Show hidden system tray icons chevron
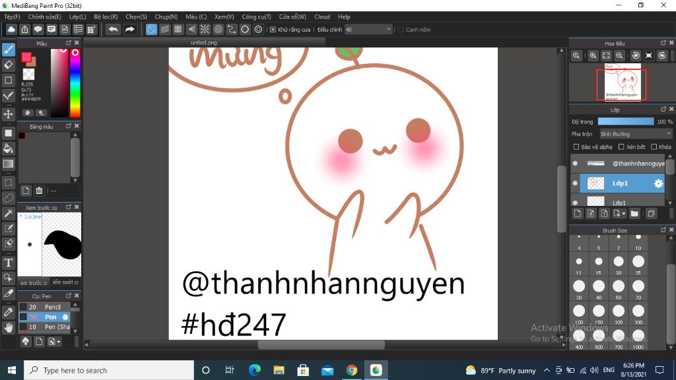This screenshot has width=676, height=380. 547,370
